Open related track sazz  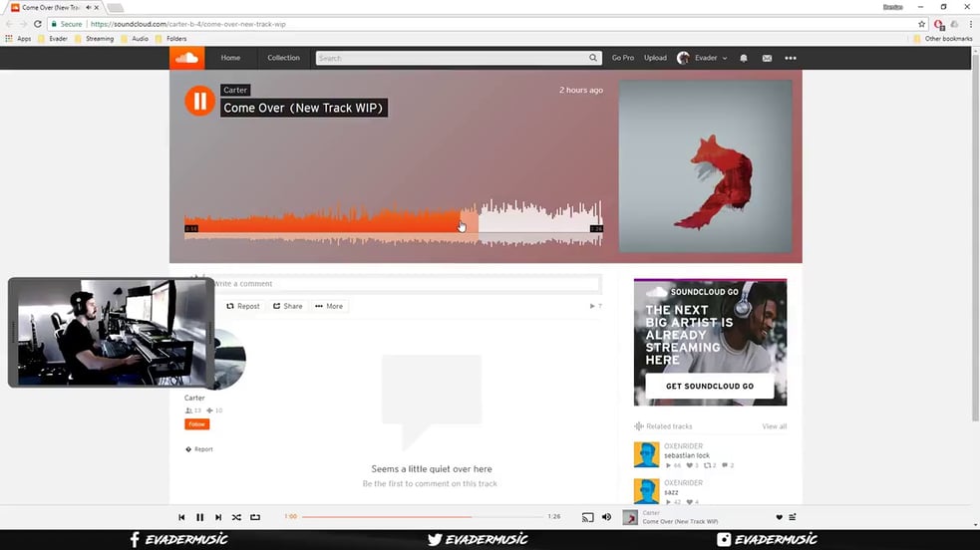[671, 492]
